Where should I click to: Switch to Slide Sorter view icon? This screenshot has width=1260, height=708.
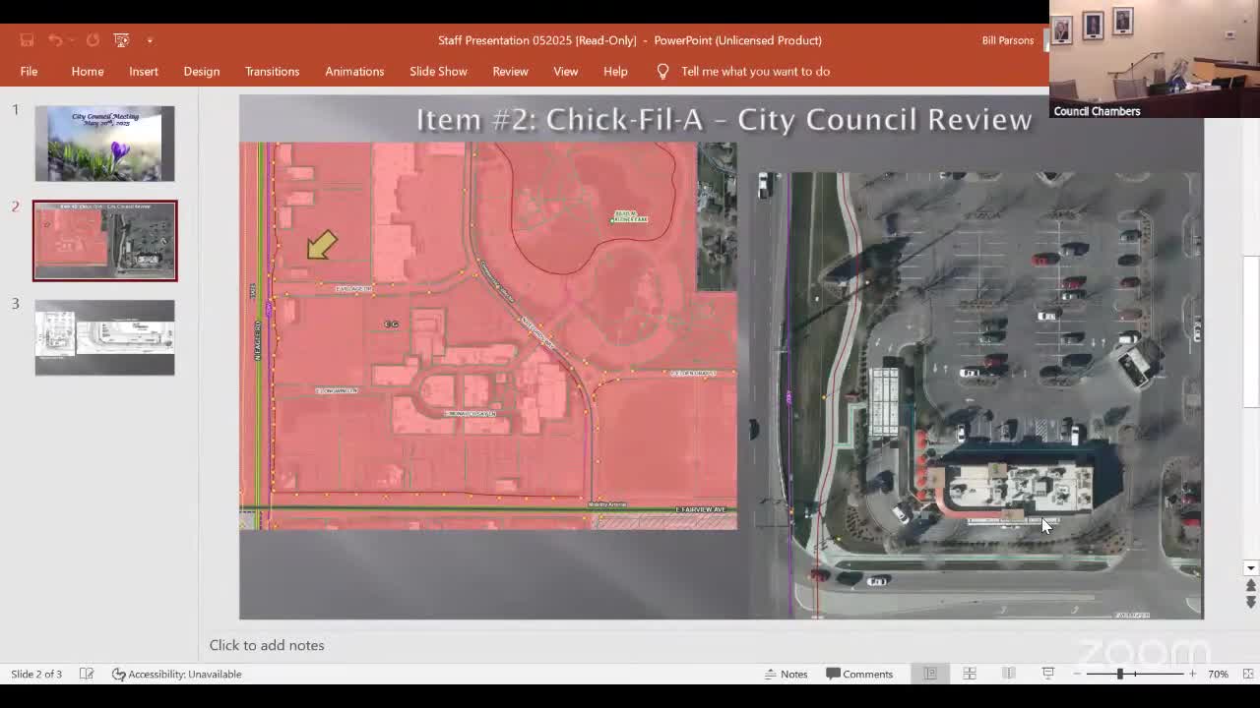pos(970,674)
